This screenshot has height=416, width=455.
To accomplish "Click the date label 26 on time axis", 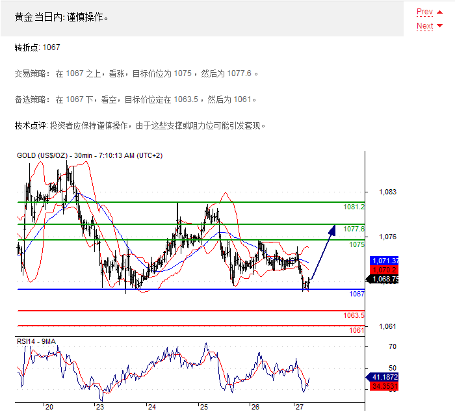I will [x=255, y=407].
